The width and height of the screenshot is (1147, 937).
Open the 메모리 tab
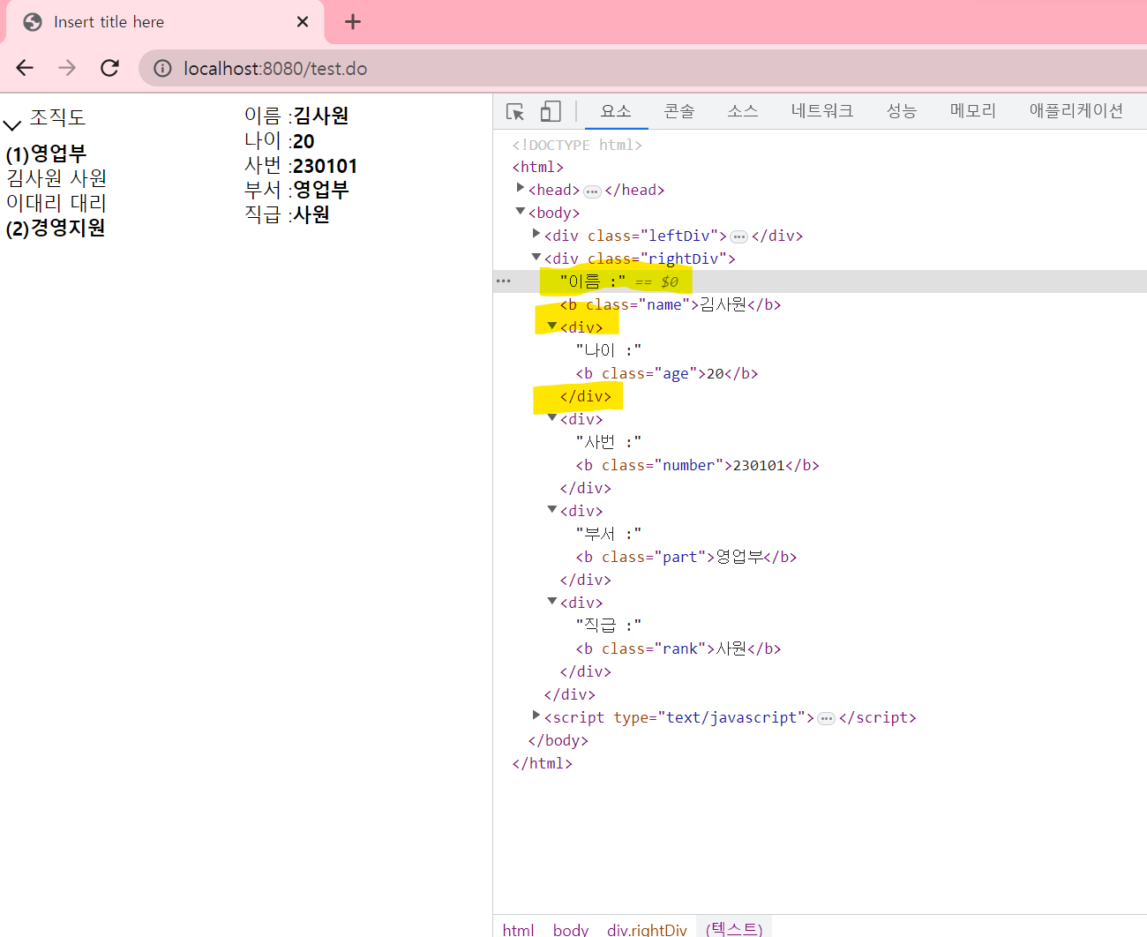(973, 111)
